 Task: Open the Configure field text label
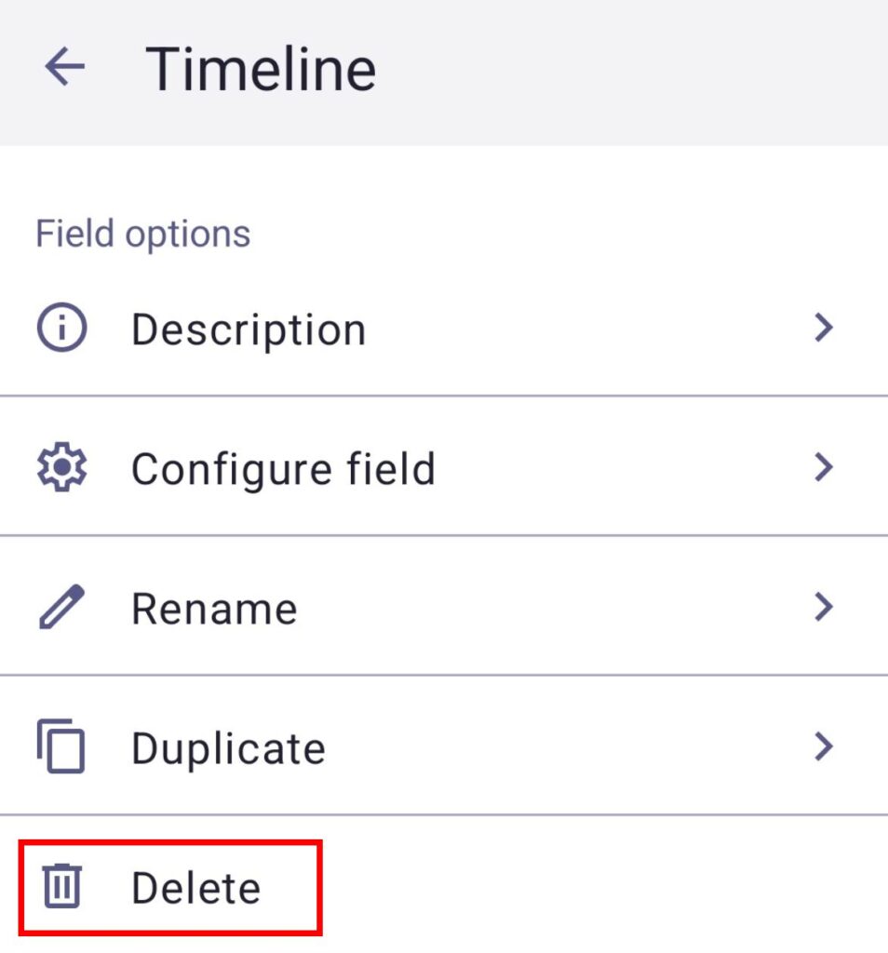(x=283, y=469)
